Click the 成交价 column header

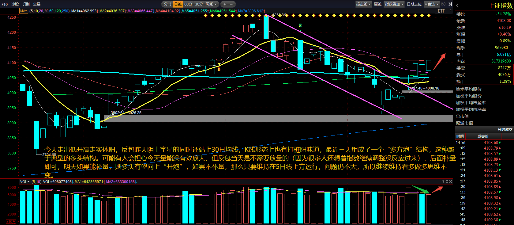(483, 136)
